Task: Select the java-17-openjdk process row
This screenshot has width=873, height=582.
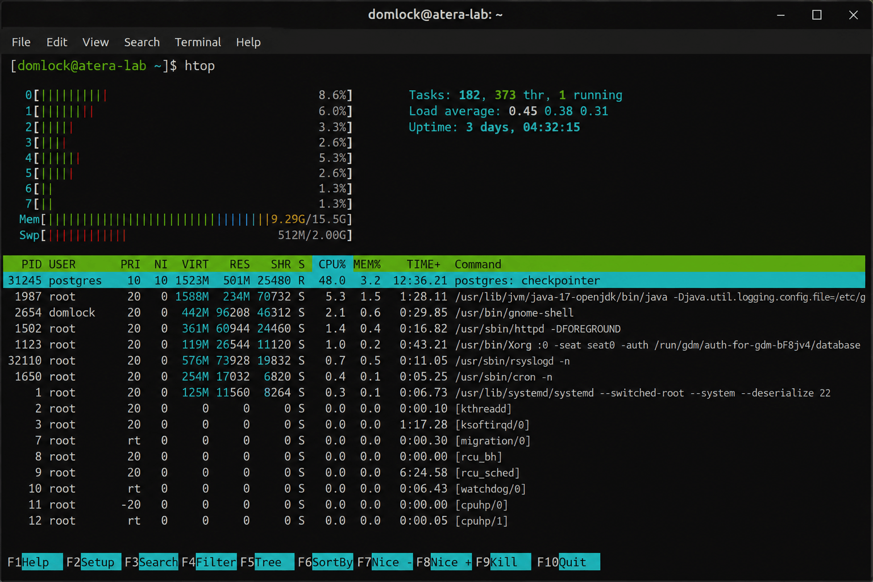Action: point(434,297)
